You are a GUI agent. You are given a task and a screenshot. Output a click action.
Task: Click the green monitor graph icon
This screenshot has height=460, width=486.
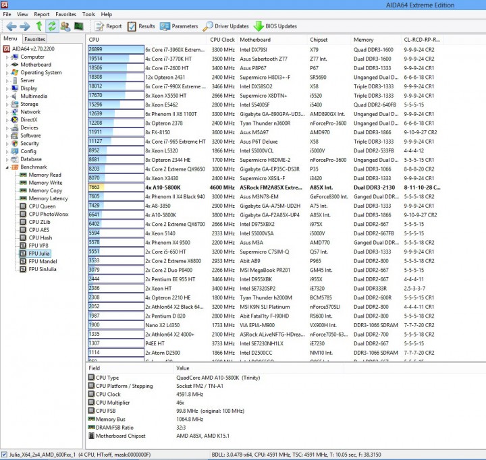(x=79, y=26)
